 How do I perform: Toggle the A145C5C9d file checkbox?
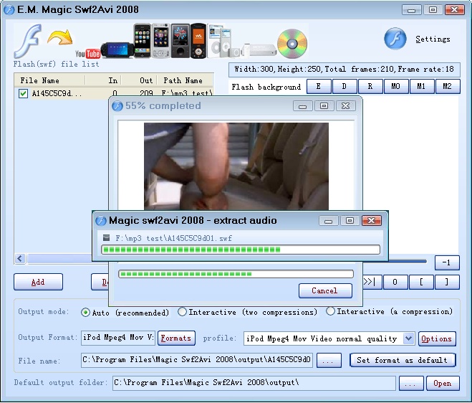click(x=23, y=93)
